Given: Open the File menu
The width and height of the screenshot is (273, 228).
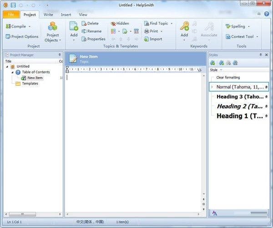Looking at the screenshot, I should (11, 14).
